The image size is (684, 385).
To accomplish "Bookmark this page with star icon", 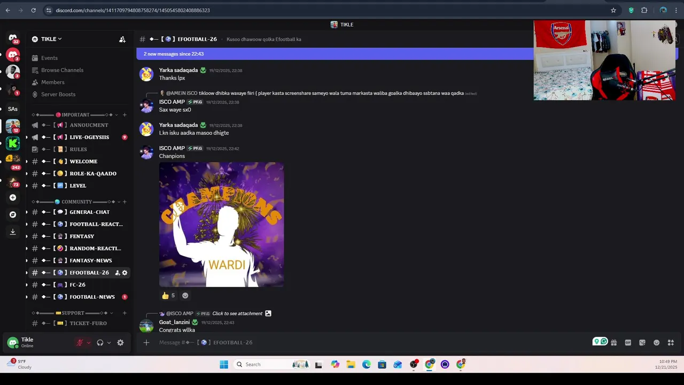I will tap(613, 10).
